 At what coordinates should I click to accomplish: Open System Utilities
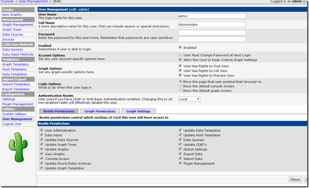click(x=14, y=114)
